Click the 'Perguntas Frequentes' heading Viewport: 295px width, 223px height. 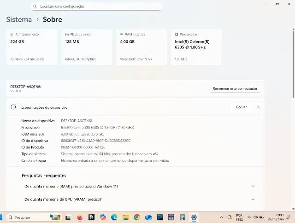point(44,176)
